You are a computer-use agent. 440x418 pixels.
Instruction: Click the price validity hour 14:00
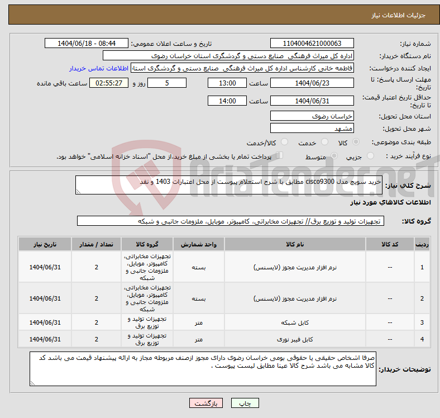click(227, 101)
